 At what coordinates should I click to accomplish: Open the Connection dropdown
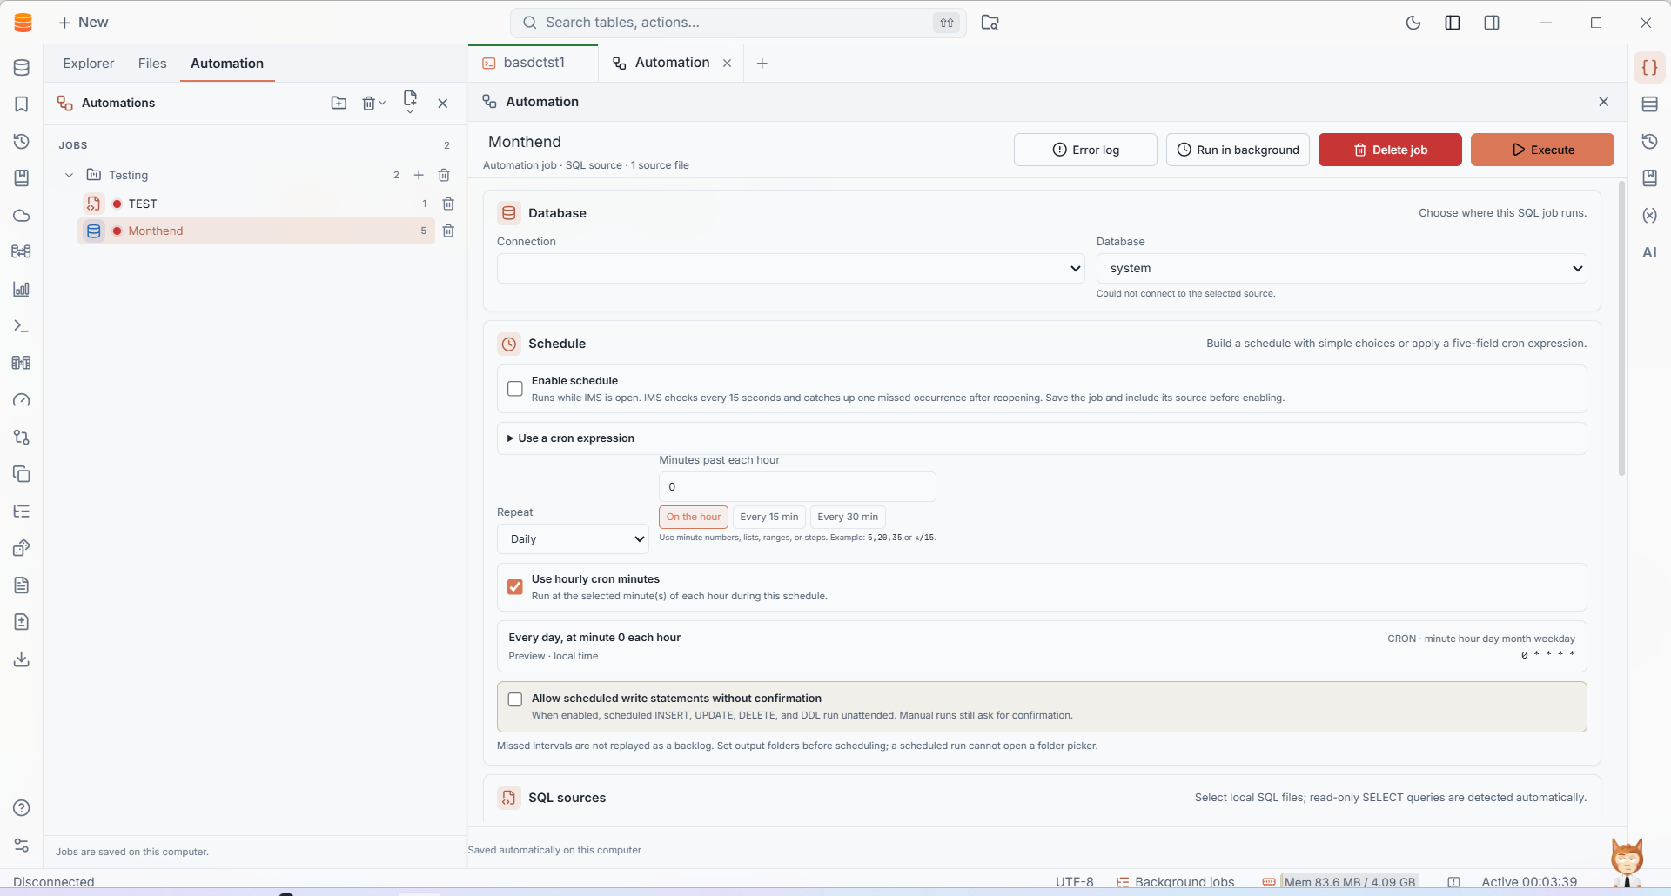click(791, 268)
